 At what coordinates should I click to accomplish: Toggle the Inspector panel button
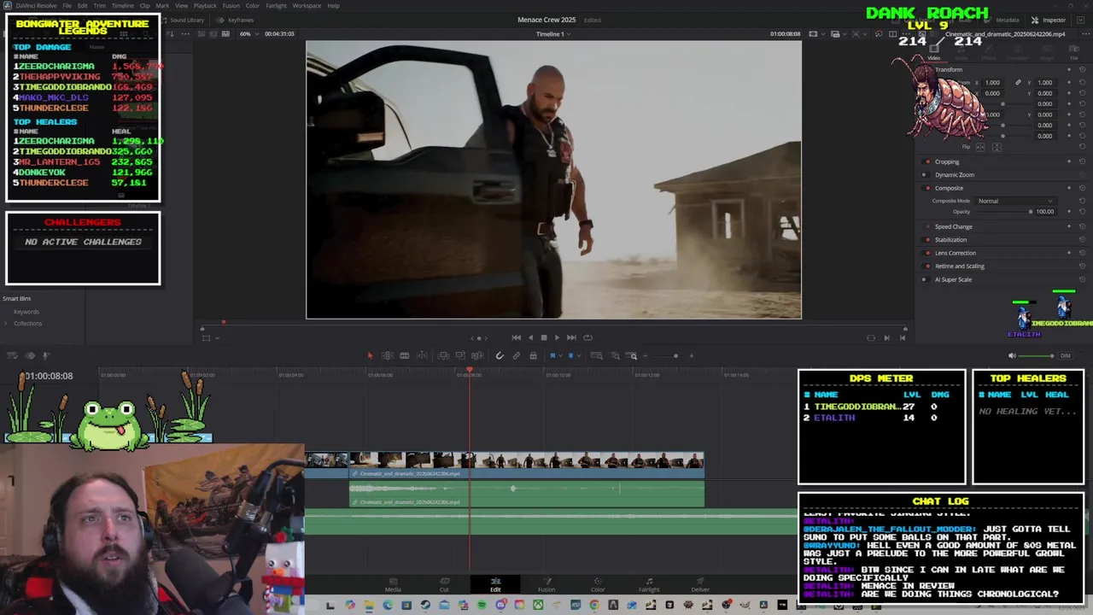click(1049, 20)
